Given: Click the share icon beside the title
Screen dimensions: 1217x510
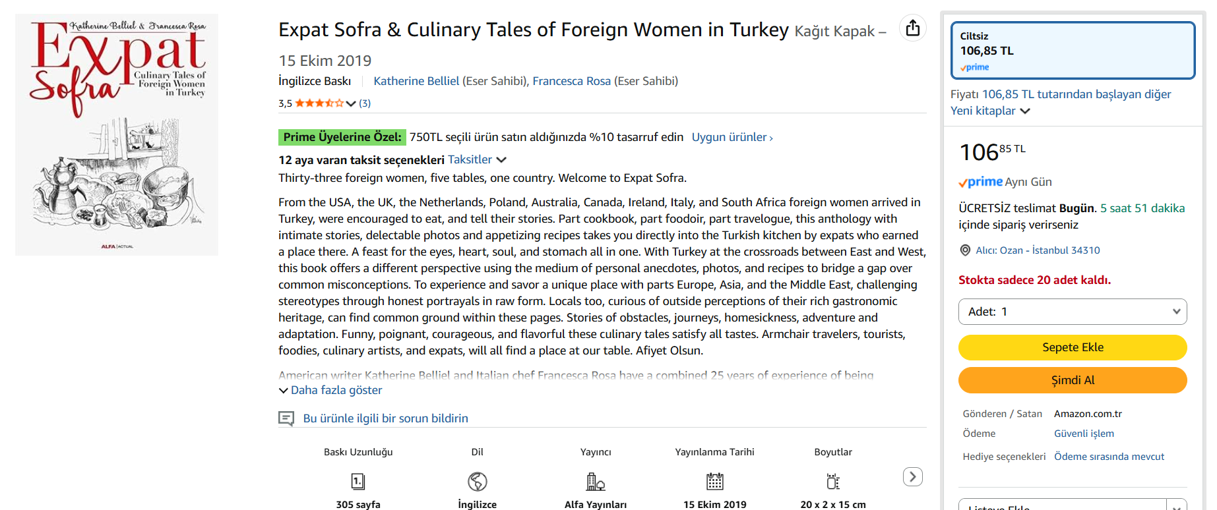Looking at the screenshot, I should [913, 28].
